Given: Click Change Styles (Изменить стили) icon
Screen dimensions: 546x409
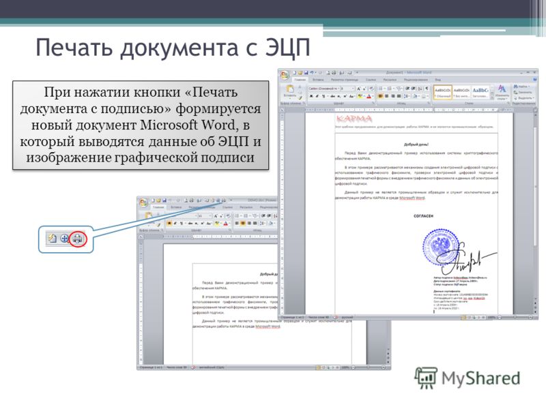Looking at the screenshot, I should click(x=502, y=92).
